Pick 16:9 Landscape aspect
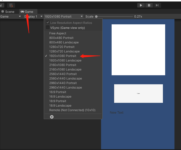Screen dimensions: 181x150 (x=73, y=97)
